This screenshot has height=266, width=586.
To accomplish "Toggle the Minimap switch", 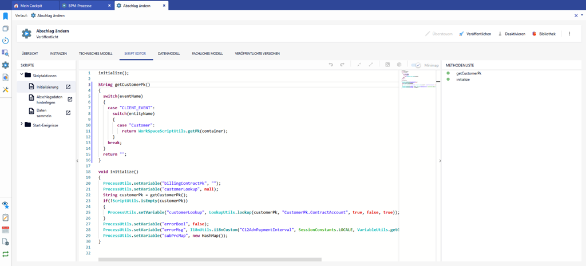I will coord(416,65).
